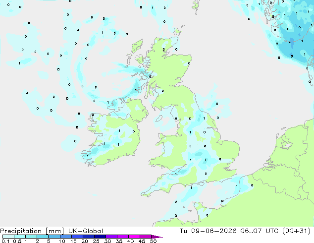Click the "30" legend scale label
Image resolution: width=314 pixels, height=243 pixels.
107,241
